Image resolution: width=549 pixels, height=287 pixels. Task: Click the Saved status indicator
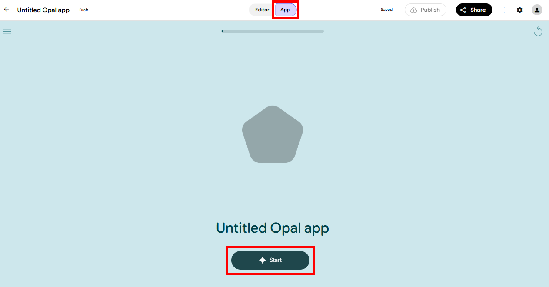(x=386, y=10)
